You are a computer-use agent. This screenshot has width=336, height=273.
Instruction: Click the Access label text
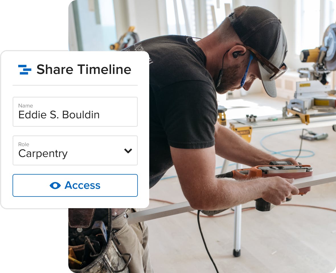(83, 185)
